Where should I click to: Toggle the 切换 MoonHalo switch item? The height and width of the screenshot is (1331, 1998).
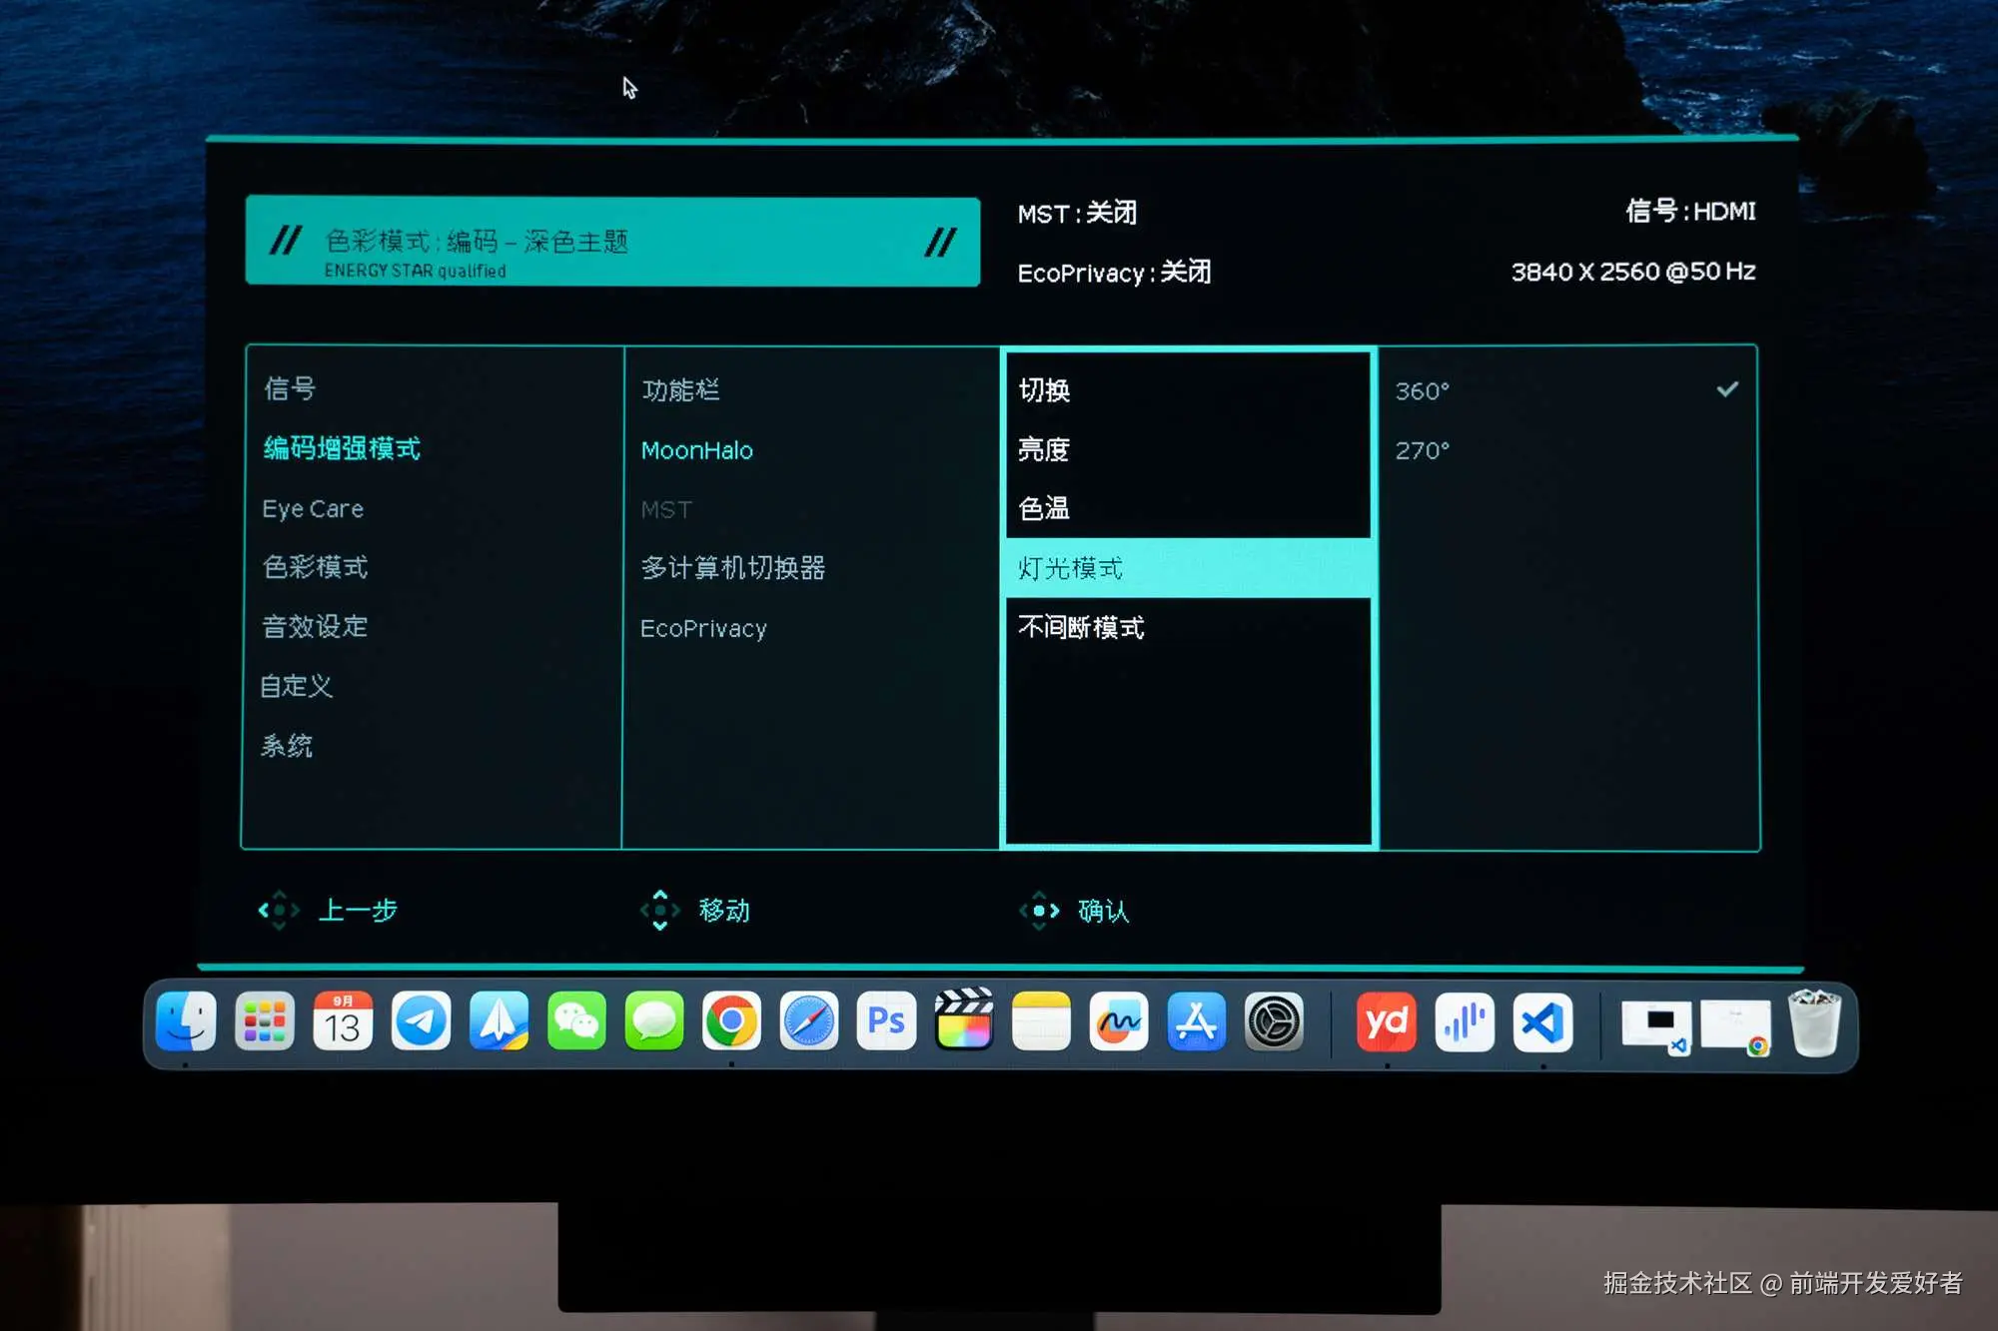tap(1045, 390)
